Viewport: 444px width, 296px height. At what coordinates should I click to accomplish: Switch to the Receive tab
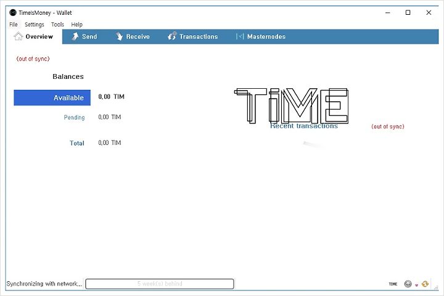[x=133, y=36]
